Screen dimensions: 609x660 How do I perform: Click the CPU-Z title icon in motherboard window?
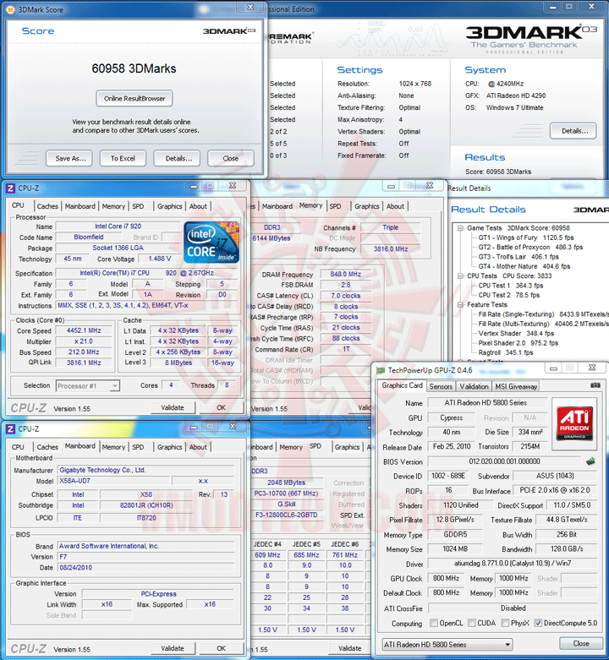[x=10, y=429]
